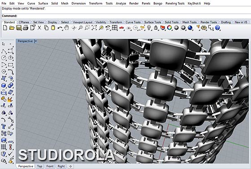Click the Help question mark icon
The width and height of the screenshot is (251, 169).
217,28
